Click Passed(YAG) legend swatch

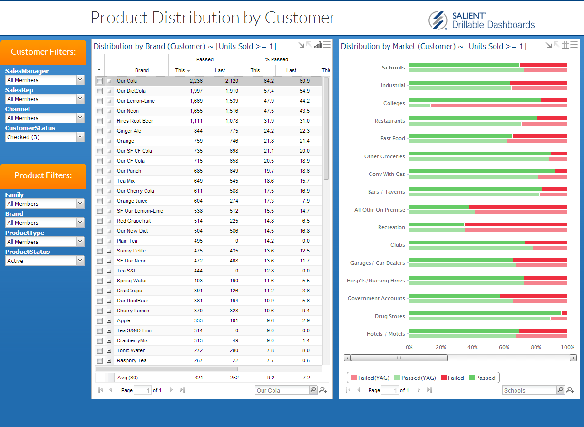pos(397,378)
